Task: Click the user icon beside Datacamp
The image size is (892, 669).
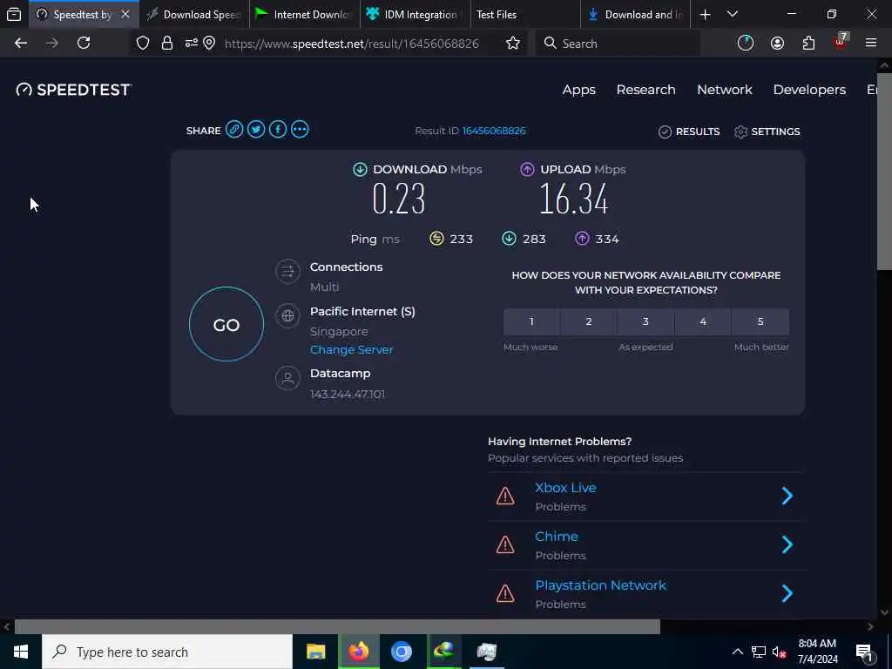Action: pos(287,378)
